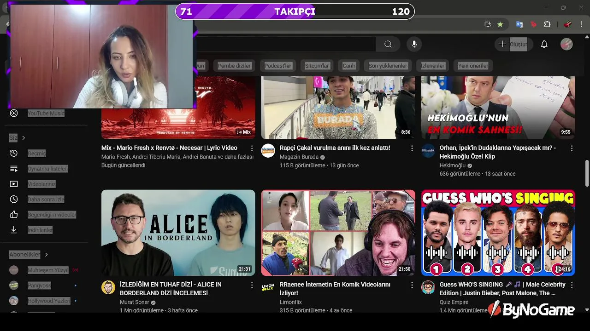Open the Hekimoğlu channel avatar
This screenshot has height=331, width=590.
coord(428,151)
